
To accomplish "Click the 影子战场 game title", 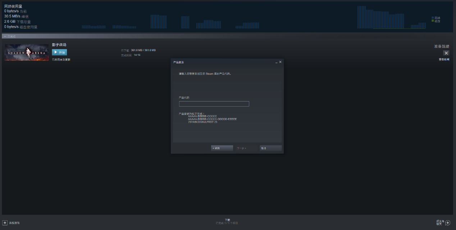I will [x=59, y=45].
